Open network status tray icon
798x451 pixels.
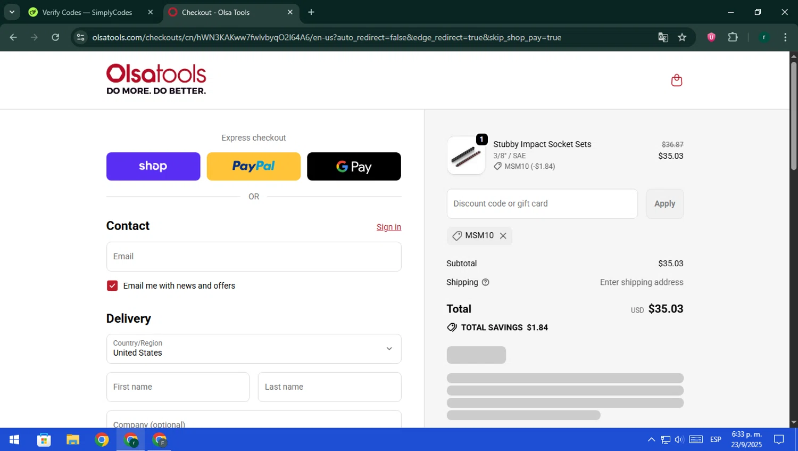pos(666,440)
